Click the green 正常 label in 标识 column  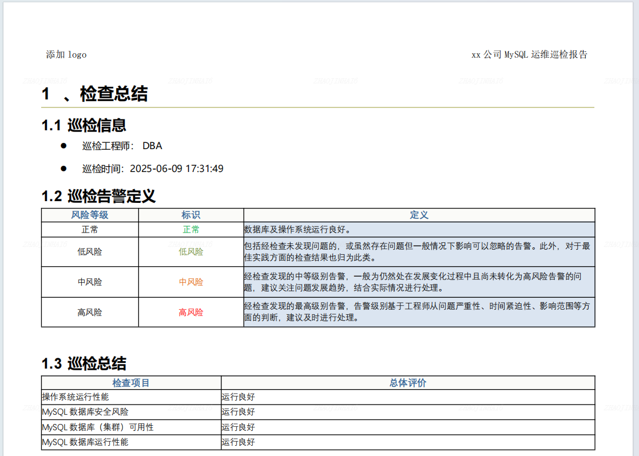(x=190, y=230)
